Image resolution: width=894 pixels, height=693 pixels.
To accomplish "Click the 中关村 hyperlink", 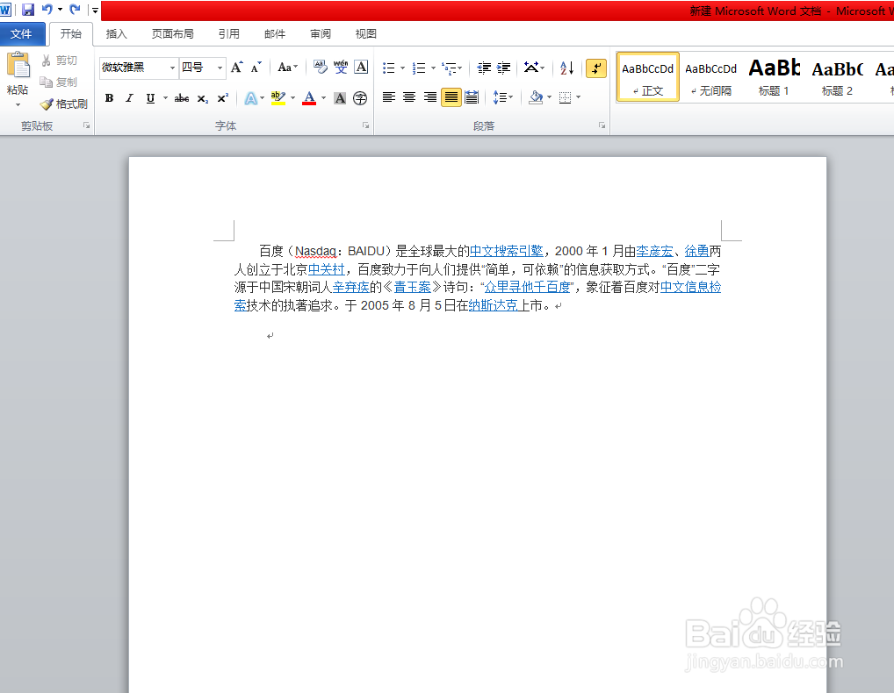I will pyautogui.click(x=326, y=269).
